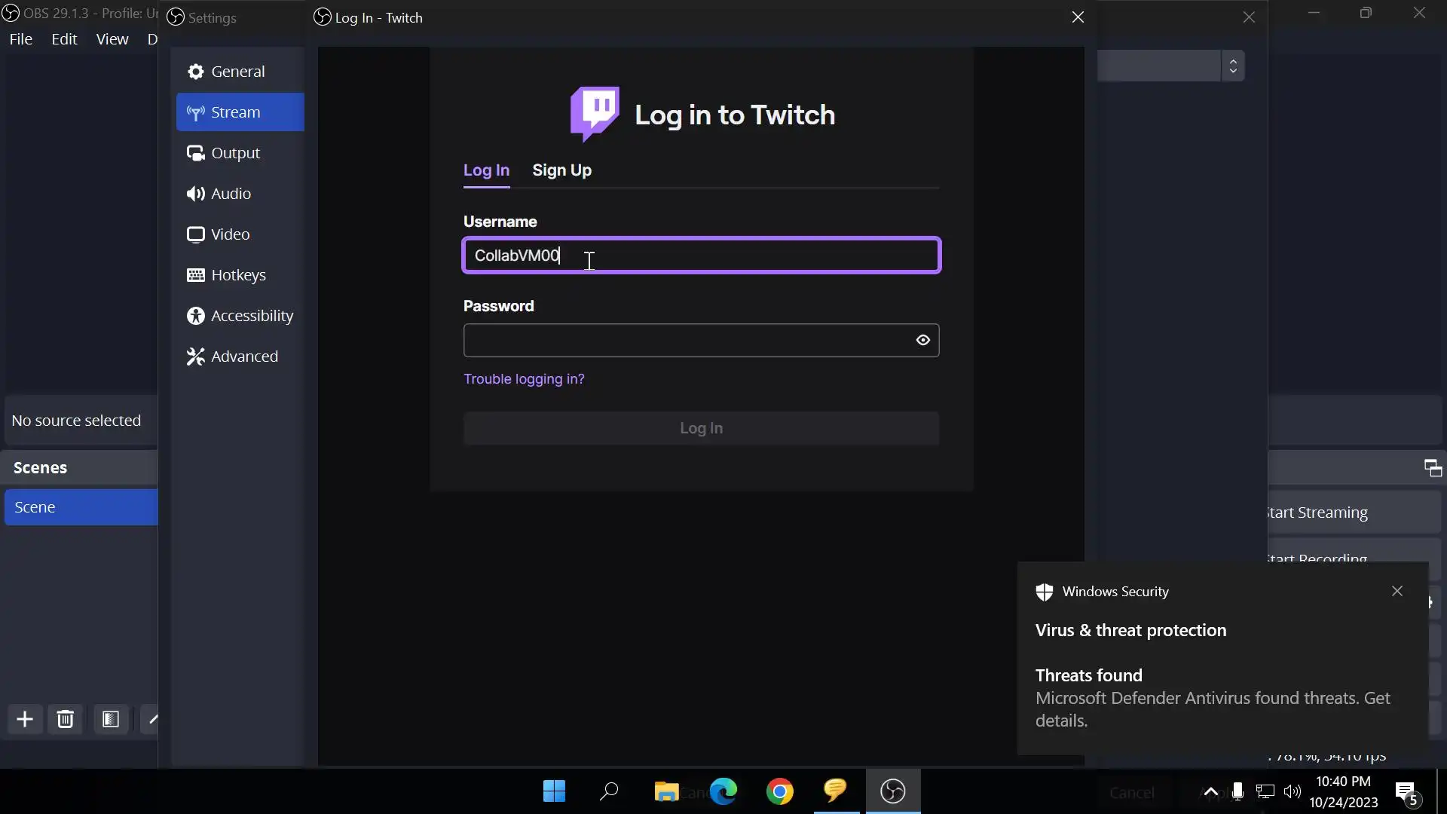Viewport: 1447px width, 814px height.
Task: Open the Hotkeys settings section
Action: tap(238, 275)
